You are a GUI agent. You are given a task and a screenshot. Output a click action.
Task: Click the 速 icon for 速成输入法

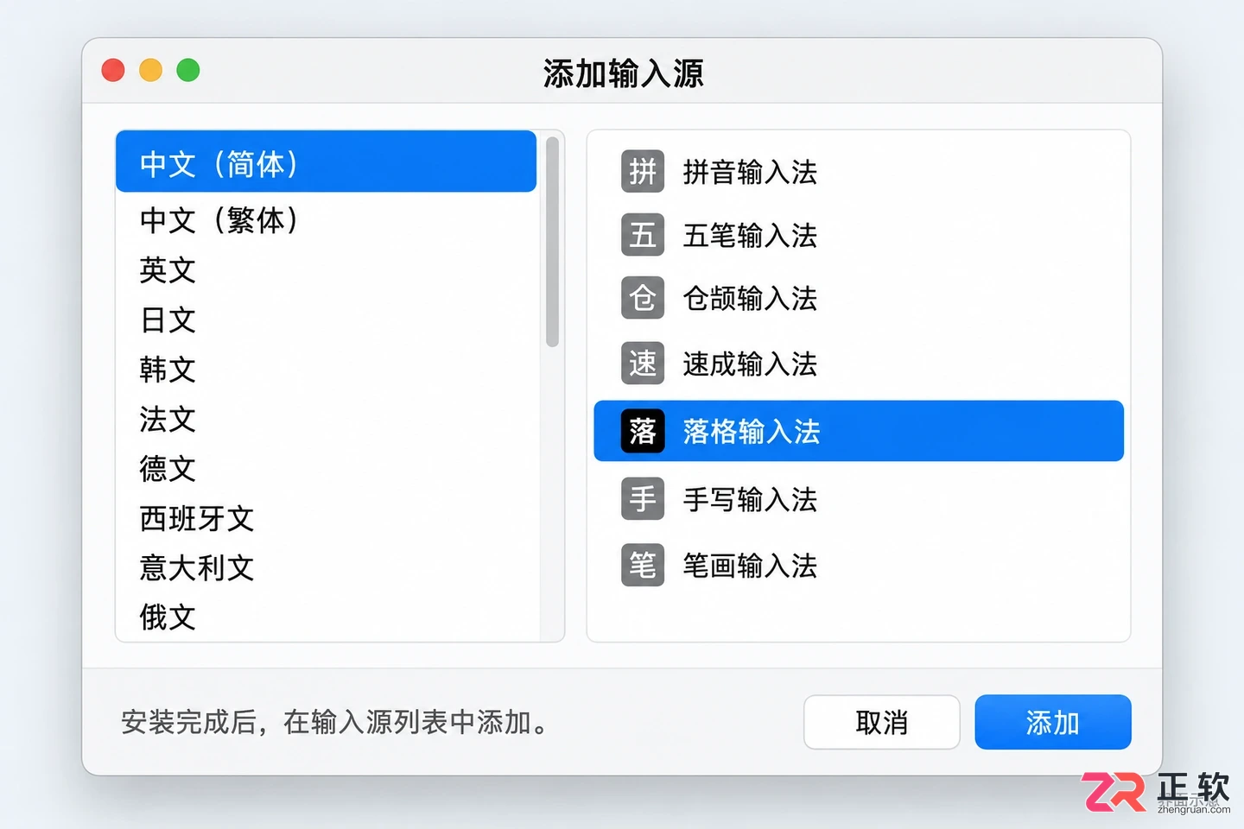tap(643, 364)
